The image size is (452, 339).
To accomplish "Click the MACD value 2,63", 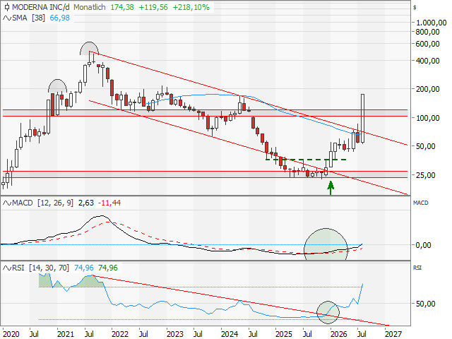I will coord(86,203).
